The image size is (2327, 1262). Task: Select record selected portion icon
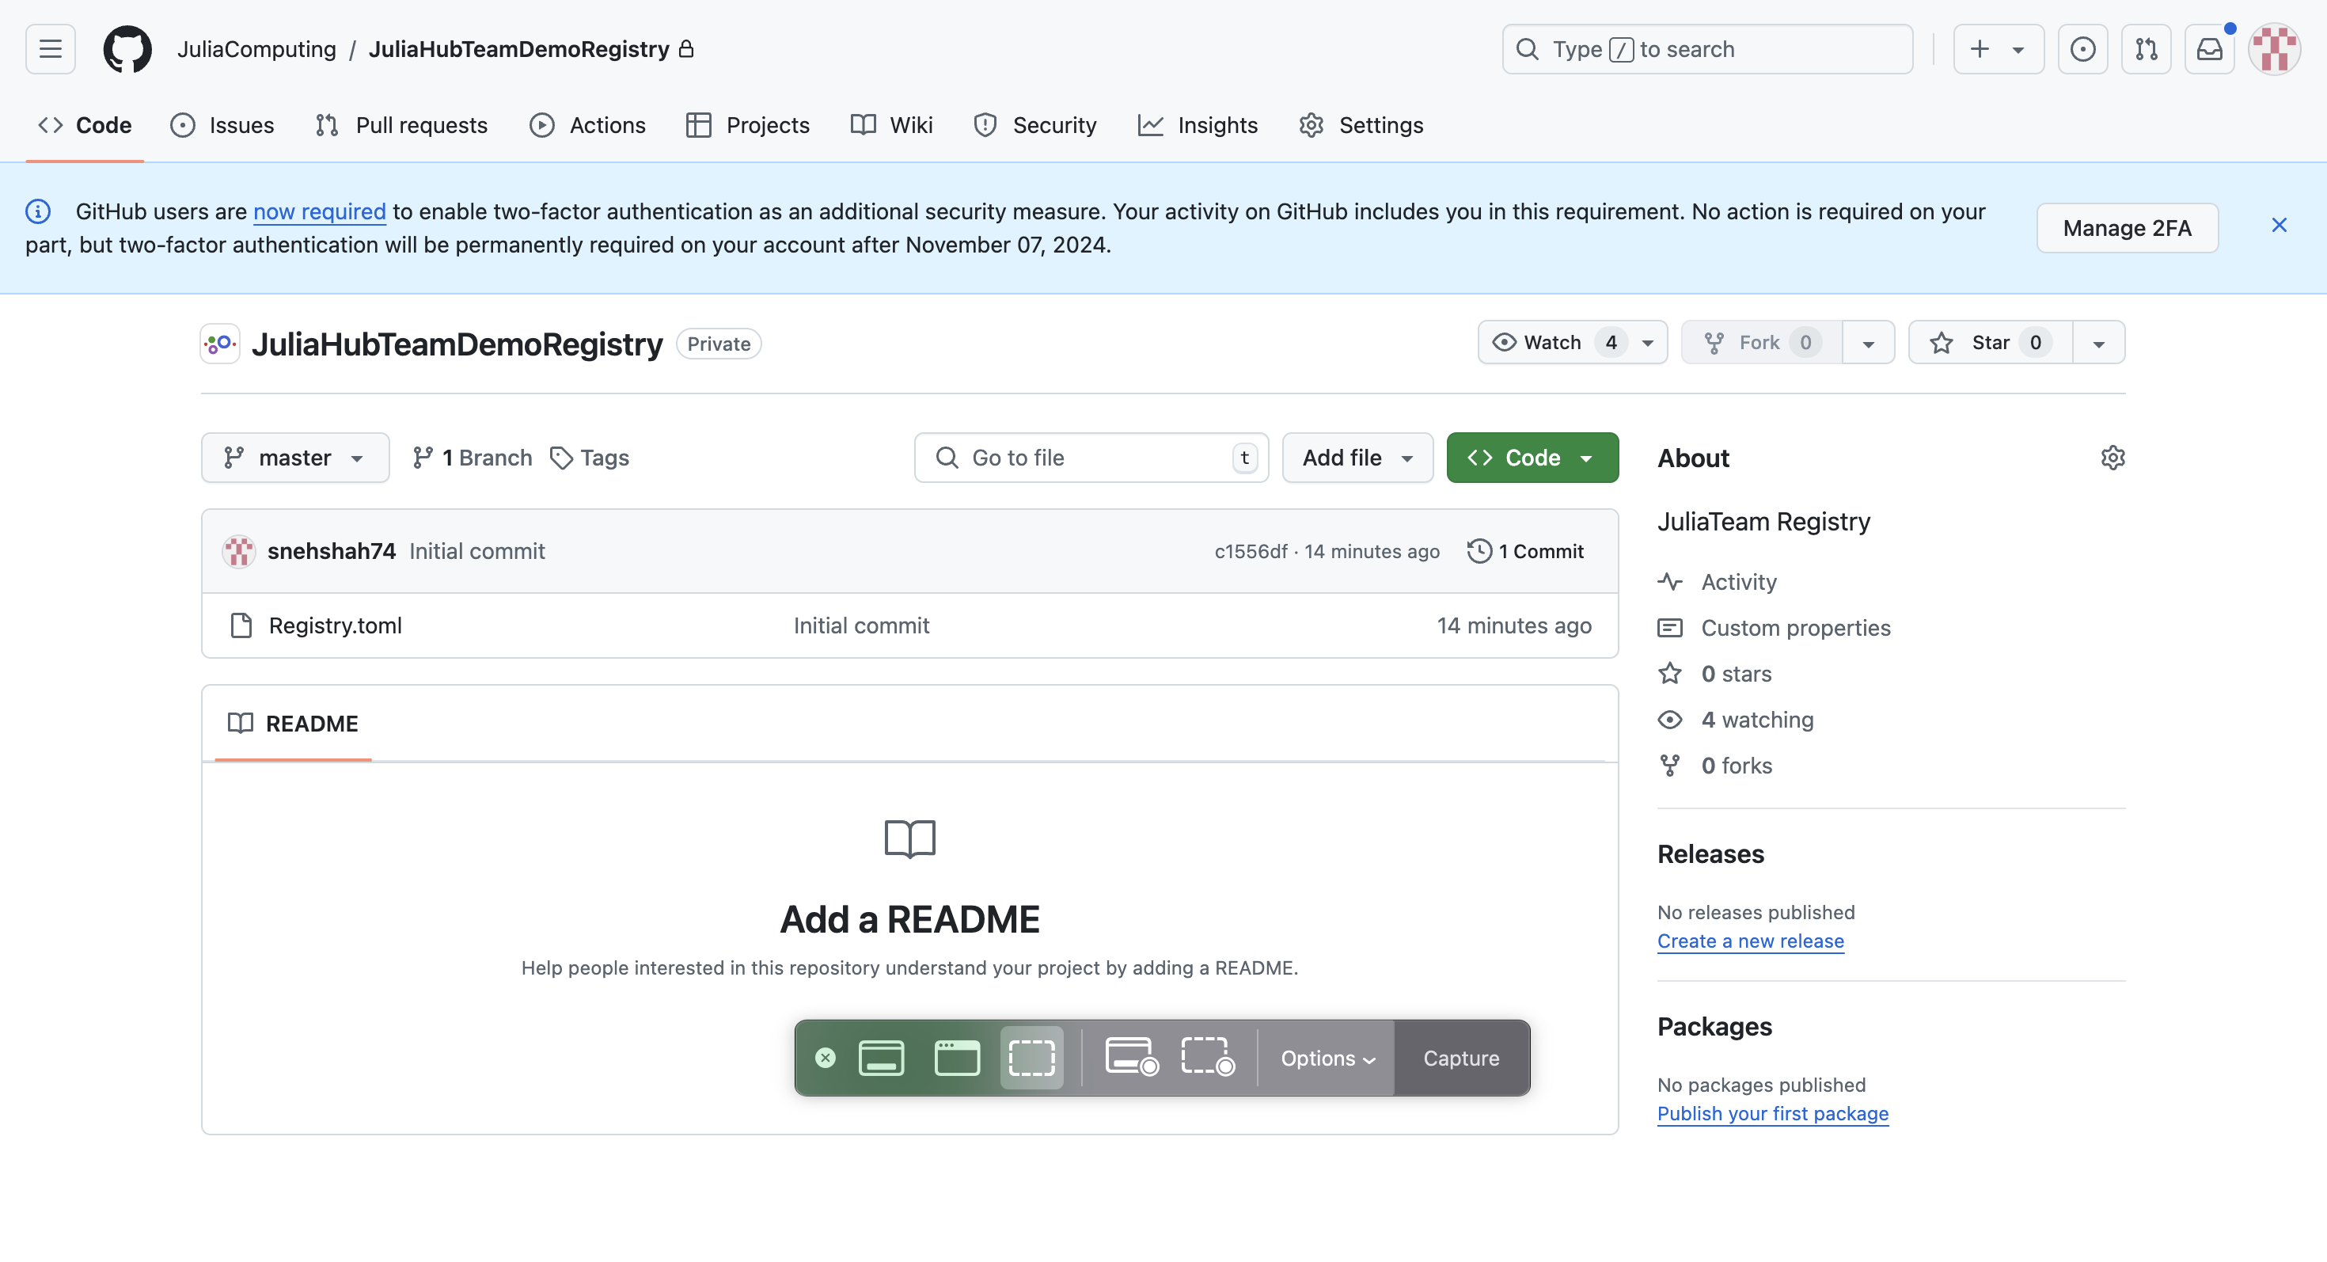1208,1056
